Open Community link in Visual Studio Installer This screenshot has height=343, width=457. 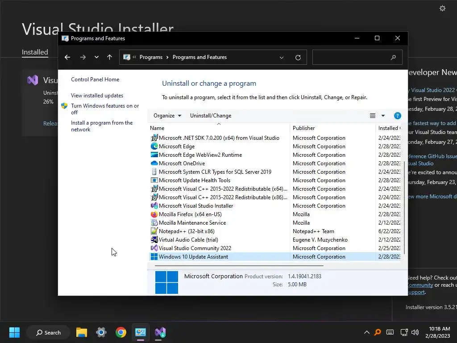[x=420, y=285]
